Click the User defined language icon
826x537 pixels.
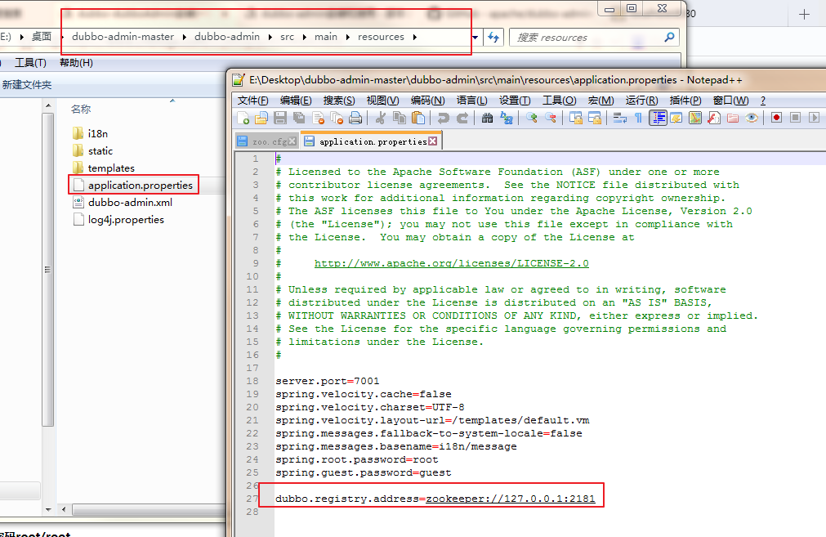pos(676,118)
